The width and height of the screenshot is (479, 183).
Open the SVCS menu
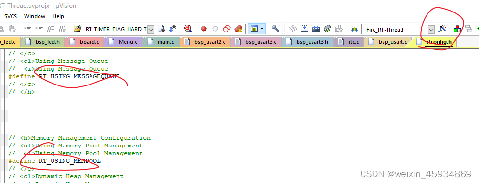[11, 16]
